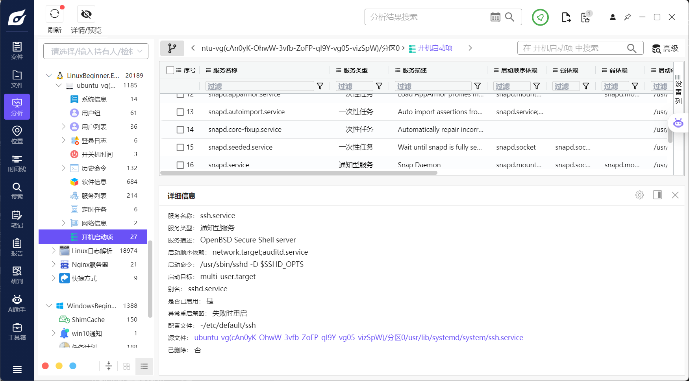Click the export document icon in title bar
This screenshot has height=381, width=689.
566,17
